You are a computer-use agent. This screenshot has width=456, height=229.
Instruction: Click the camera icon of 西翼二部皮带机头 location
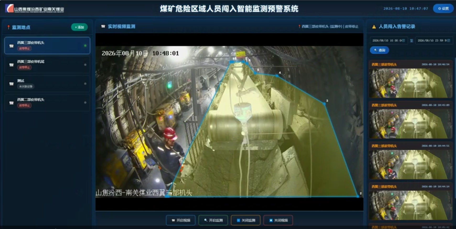(x=11, y=103)
